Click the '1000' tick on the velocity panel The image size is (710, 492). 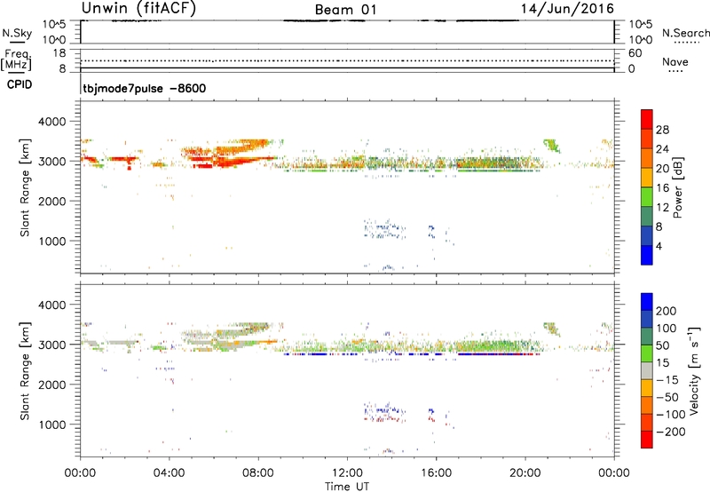(52, 425)
